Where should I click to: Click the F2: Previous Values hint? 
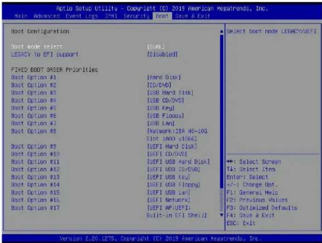point(257,200)
